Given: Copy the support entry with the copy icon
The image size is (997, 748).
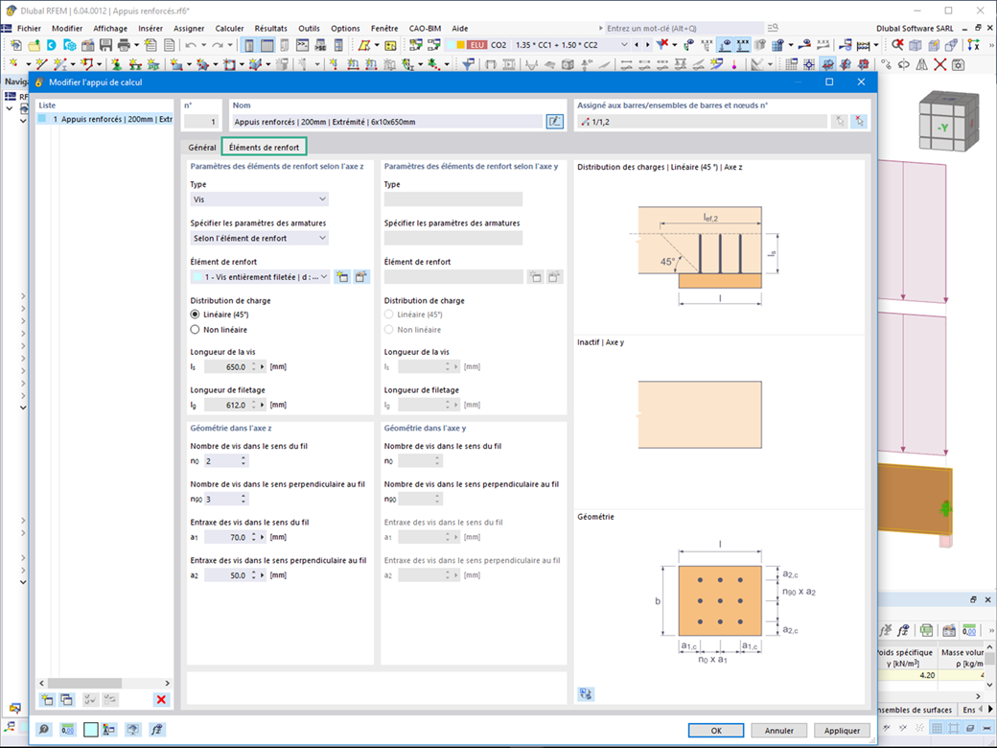Looking at the screenshot, I should coord(66,700).
